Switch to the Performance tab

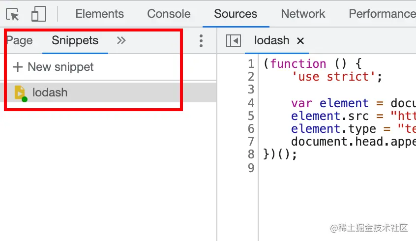382,14
